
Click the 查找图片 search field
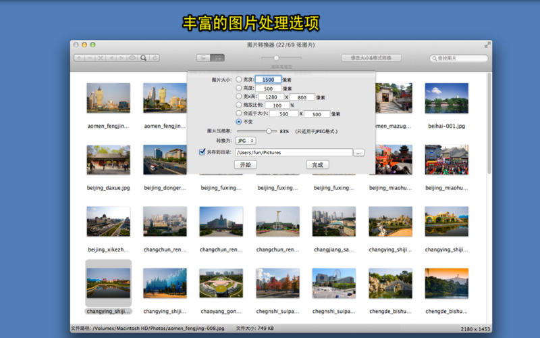tap(459, 58)
